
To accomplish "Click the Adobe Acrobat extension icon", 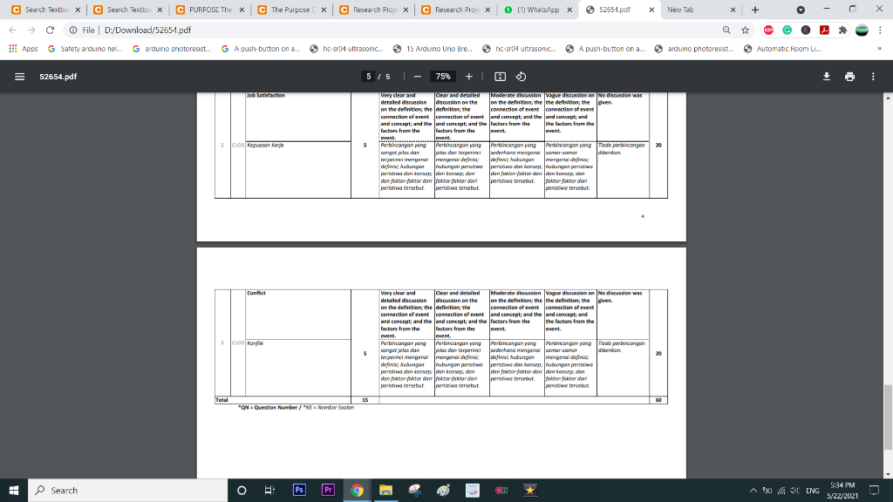I will tap(824, 31).
